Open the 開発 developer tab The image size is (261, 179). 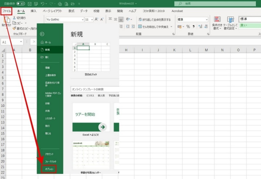(x=120, y=11)
